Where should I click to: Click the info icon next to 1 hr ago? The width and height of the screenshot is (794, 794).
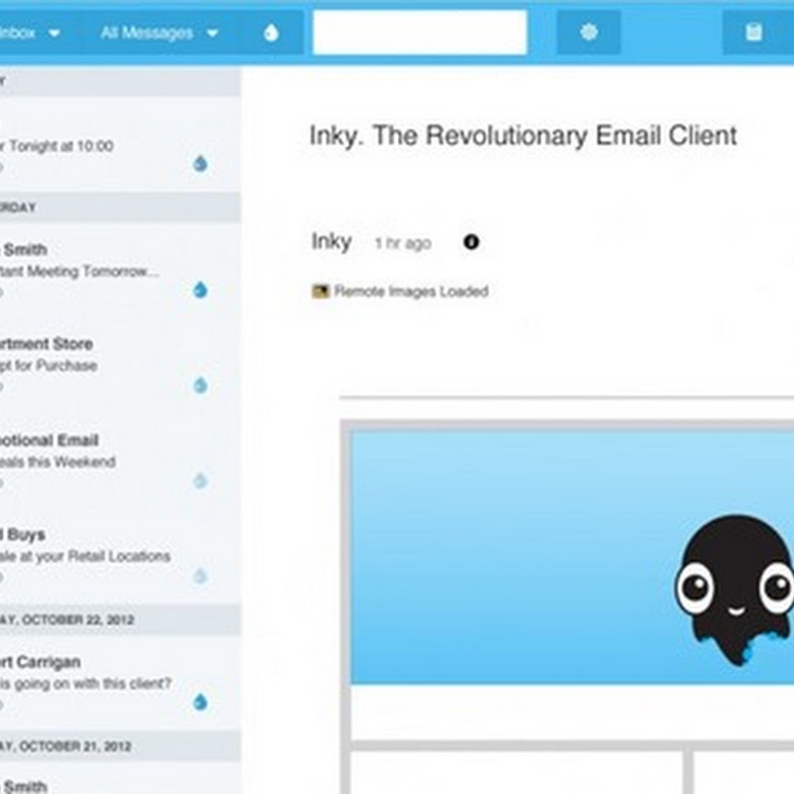click(470, 242)
